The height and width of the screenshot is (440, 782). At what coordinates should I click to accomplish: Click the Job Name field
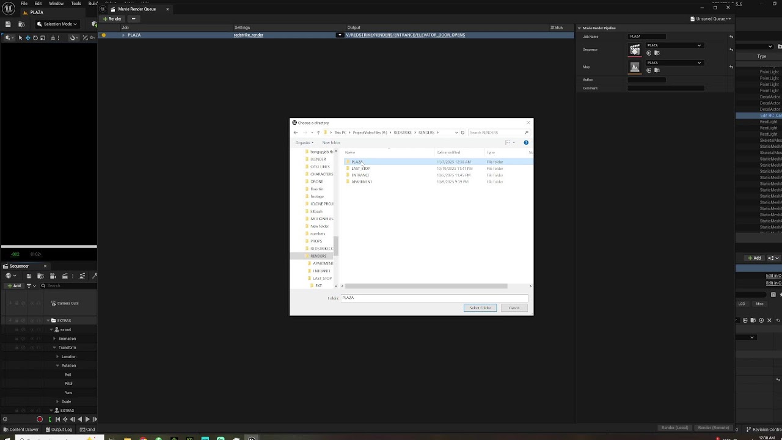click(647, 37)
